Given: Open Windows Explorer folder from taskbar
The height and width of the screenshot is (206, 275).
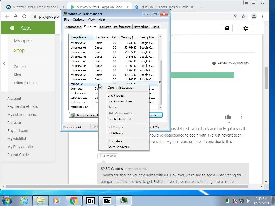Looking at the screenshot, I should (x=41, y=201).
